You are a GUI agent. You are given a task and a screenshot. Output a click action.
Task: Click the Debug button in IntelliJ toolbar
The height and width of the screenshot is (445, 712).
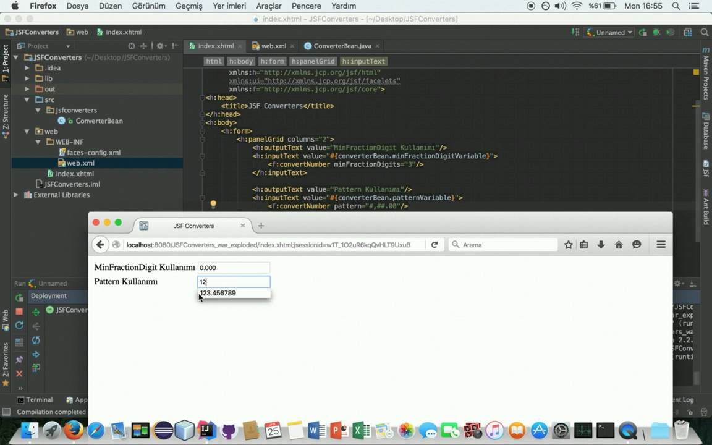click(656, 32)
